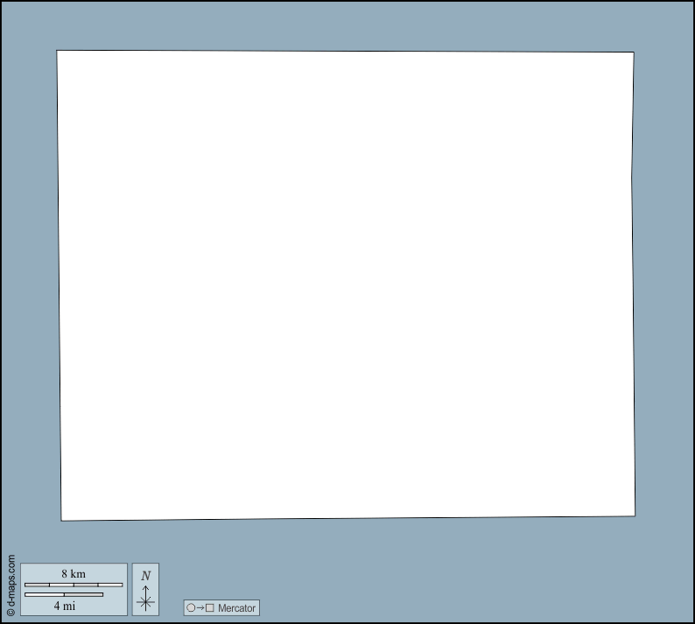695x624 pixels.
Task: Click the '4 mi' scale label
Action: pyautogui.click(x=65, y=606)
